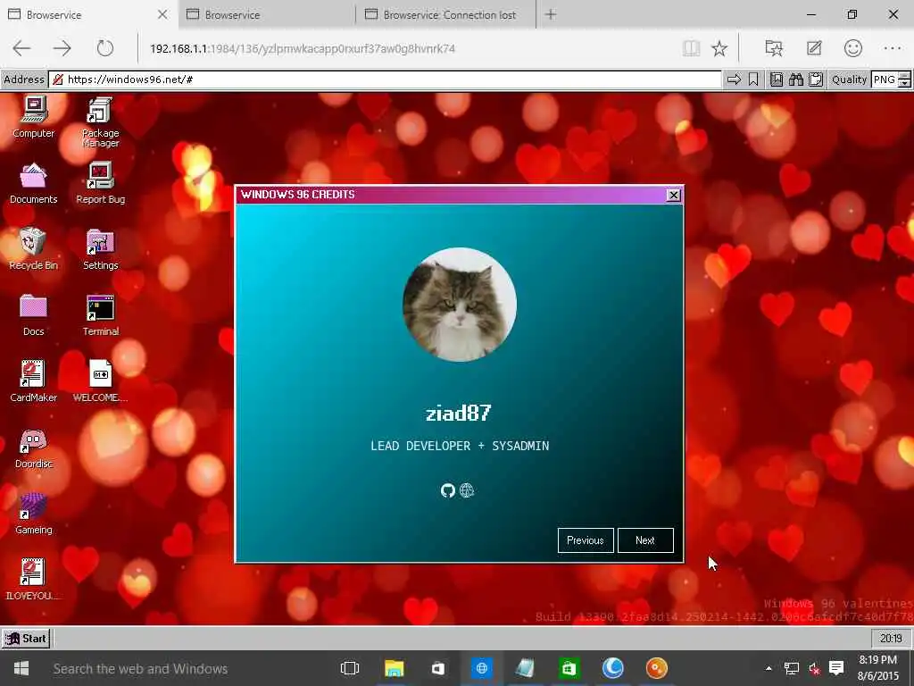The width and height of the screenshot is (914, 686).
Task: Click the Edge forward arrow
Action: [x=62, y=48]
